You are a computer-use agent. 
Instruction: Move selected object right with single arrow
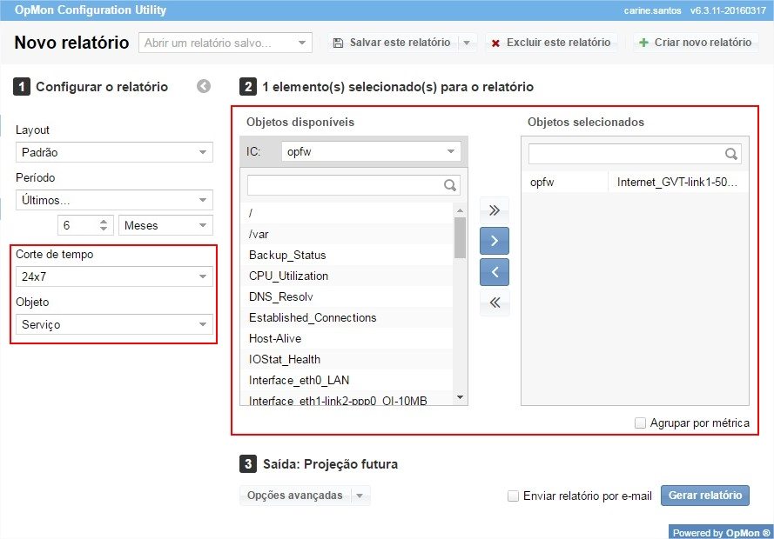pos(495,241)
